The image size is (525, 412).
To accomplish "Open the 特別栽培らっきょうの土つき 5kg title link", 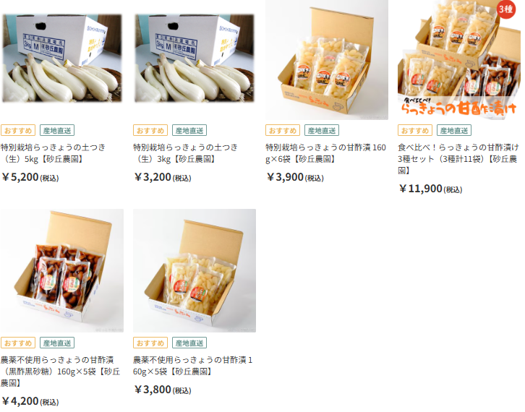I will coord(53,153).
